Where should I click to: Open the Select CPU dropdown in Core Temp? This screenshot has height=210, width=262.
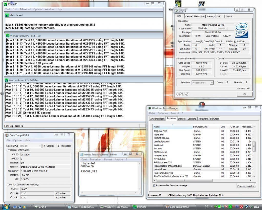(30, 146)
